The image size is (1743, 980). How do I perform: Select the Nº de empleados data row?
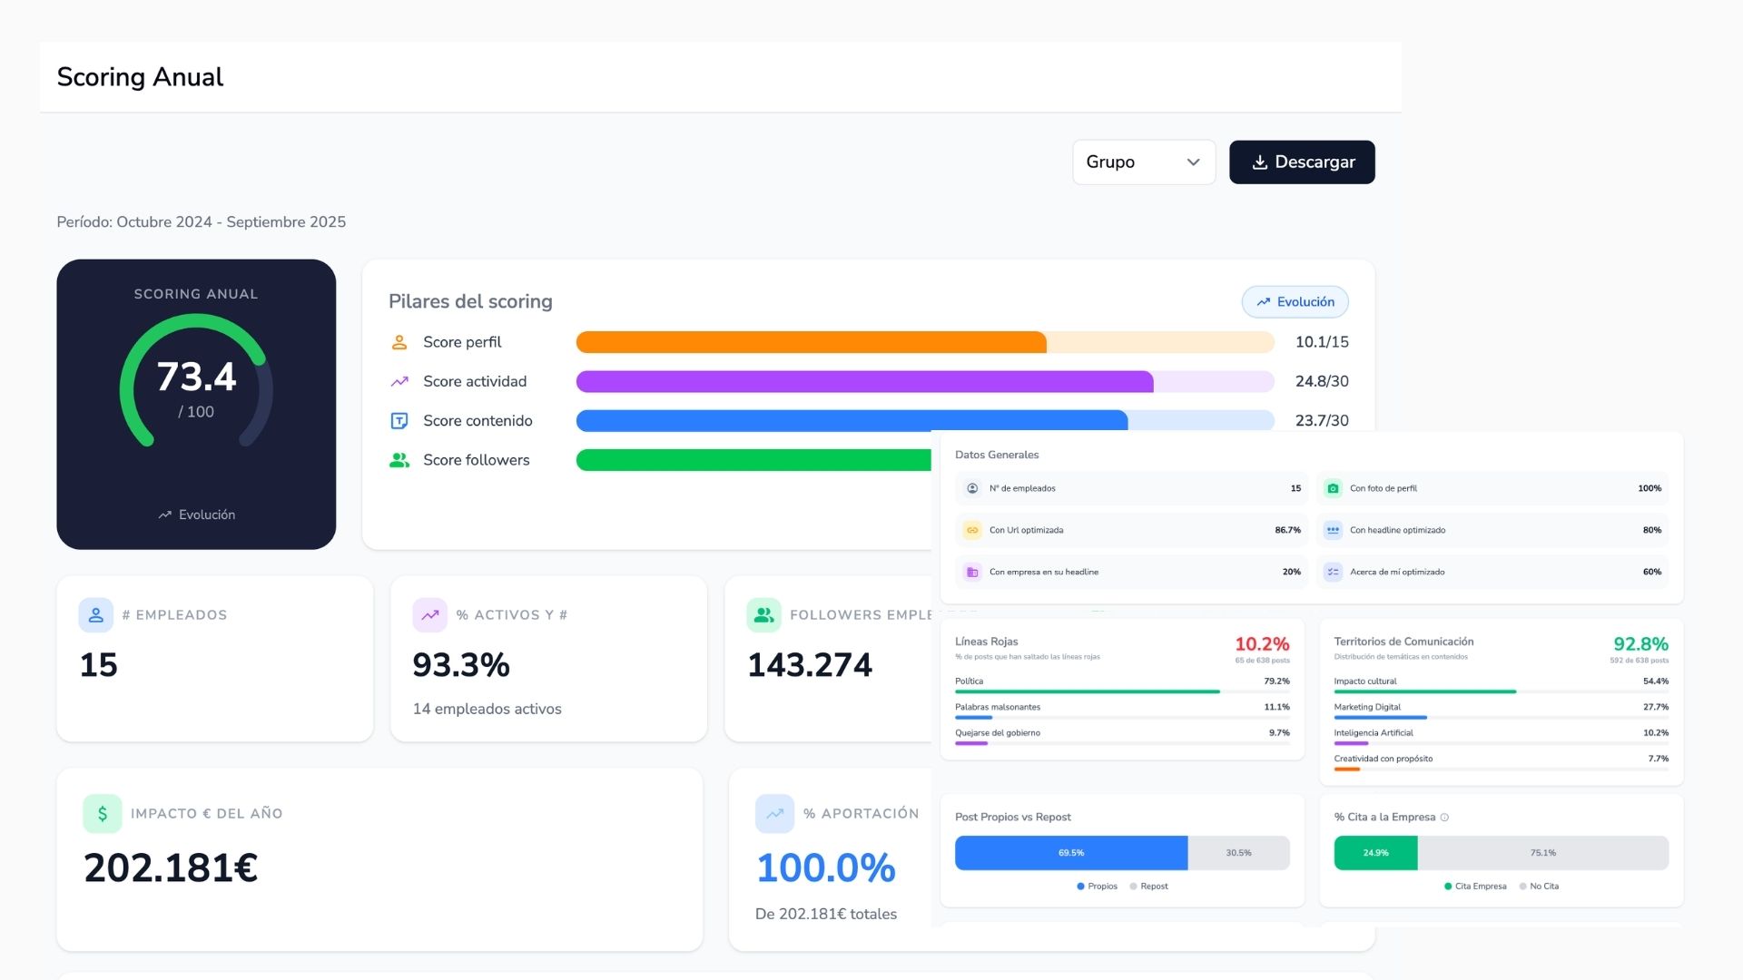pos(1132,488)
